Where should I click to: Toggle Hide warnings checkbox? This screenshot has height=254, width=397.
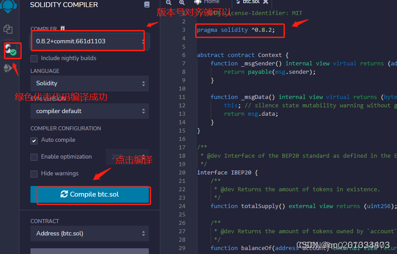34,174
